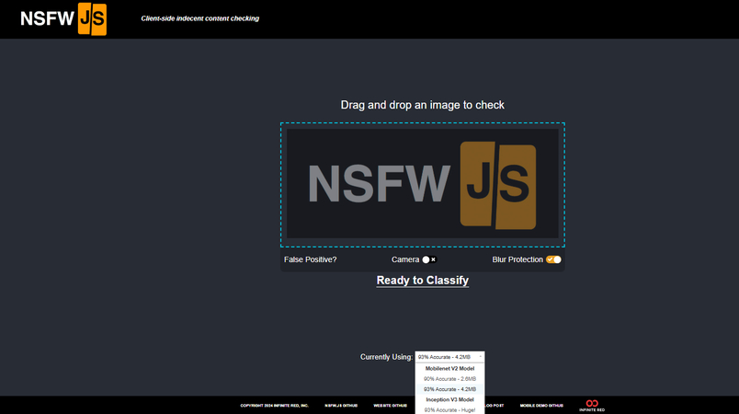
Task: Click the Infinite Red logo in footer
Action: [x=592, y=406]
